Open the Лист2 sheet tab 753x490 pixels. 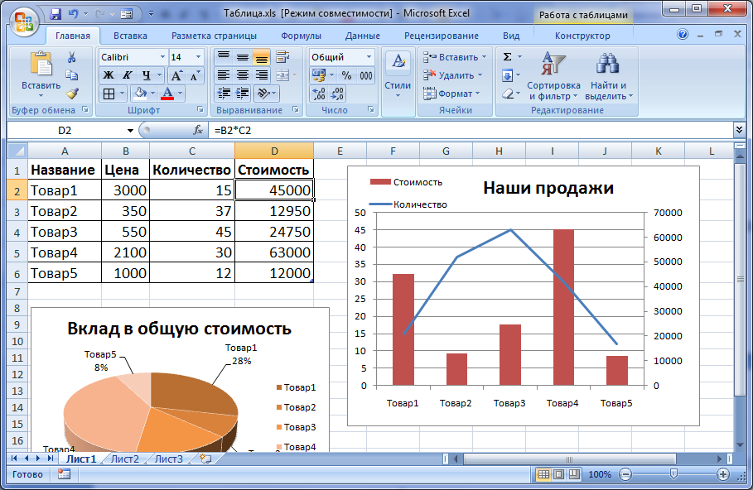click(x=125, y=458)
